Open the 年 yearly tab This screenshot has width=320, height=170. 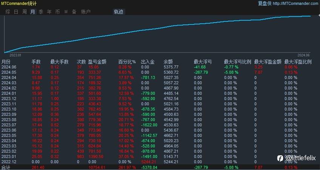[49, 12]
